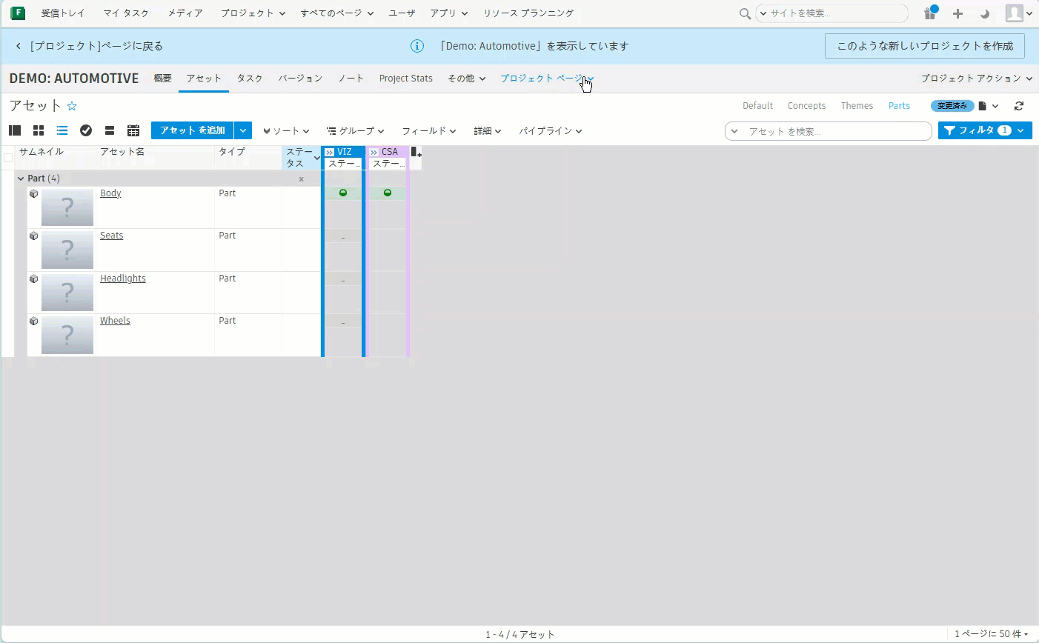Open the ソート dropdown

(286, 131)
